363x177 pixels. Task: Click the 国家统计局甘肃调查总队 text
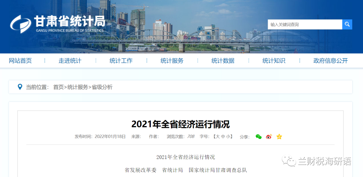point(218,170)
